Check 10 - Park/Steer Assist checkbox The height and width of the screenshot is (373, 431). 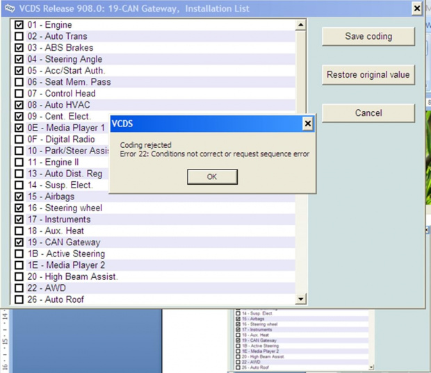[x=19, y=151]
